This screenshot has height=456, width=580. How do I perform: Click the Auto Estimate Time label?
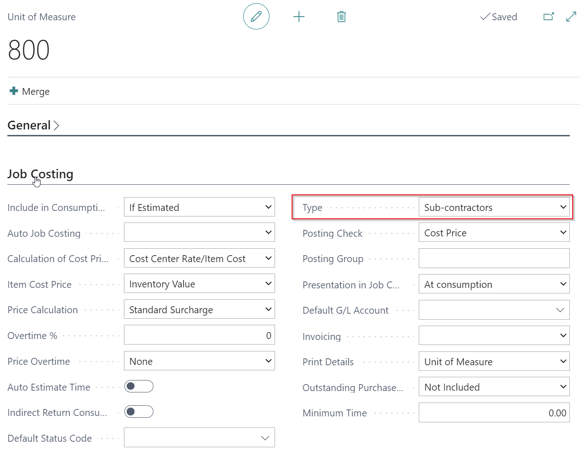tap(49, 387)
